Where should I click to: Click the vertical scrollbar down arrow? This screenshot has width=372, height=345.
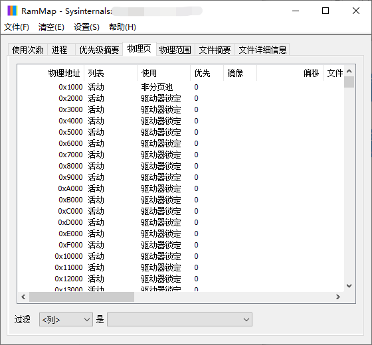click(x=349, y=286)
